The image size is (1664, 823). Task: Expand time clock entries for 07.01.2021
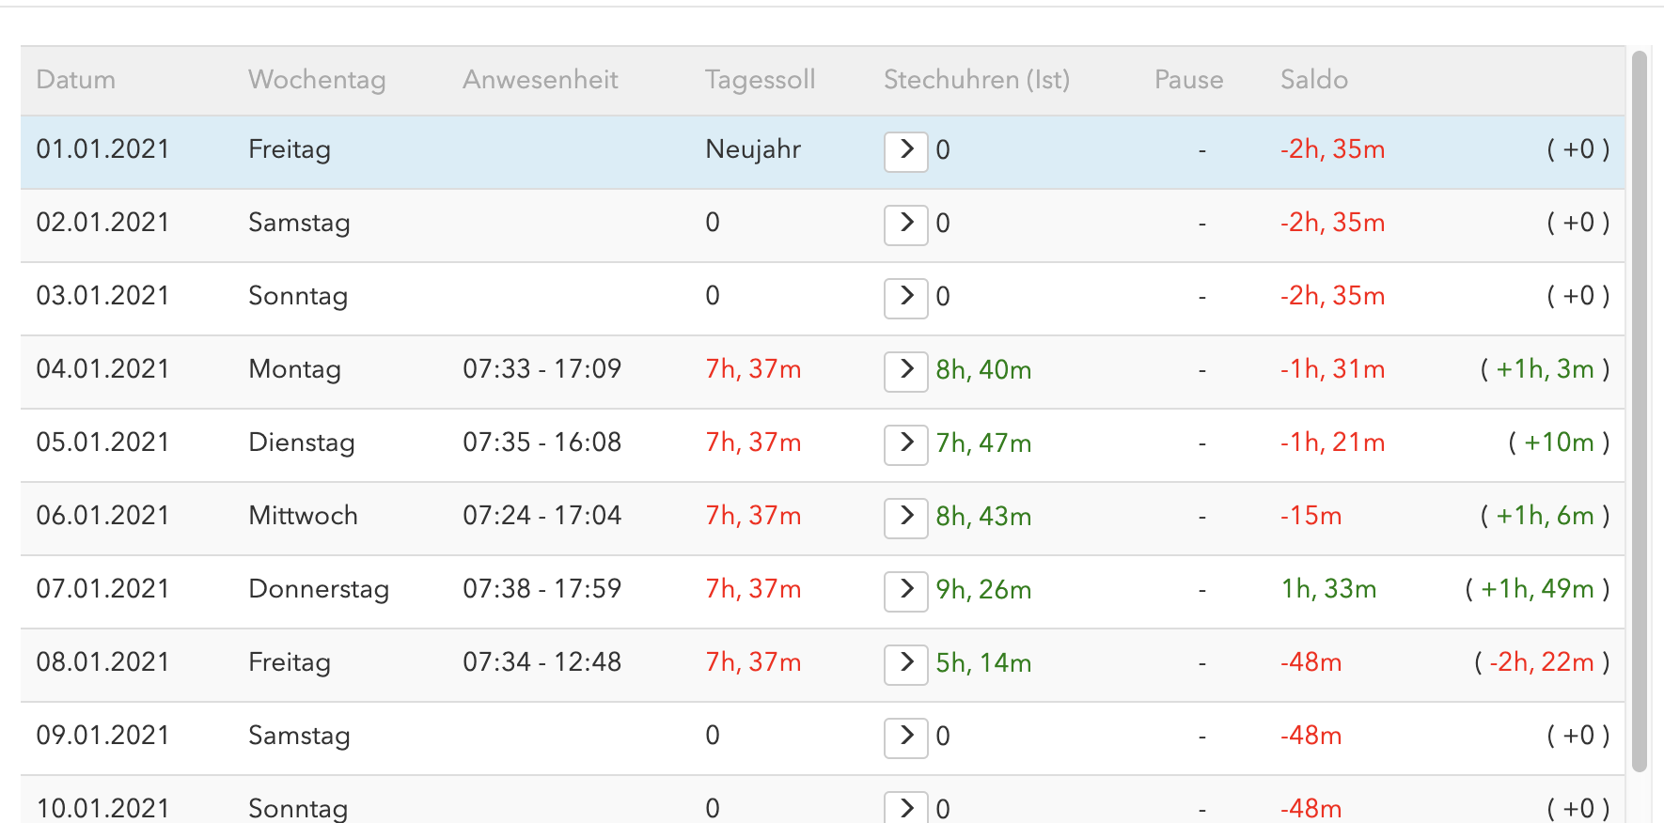click(x=906, y=591)
